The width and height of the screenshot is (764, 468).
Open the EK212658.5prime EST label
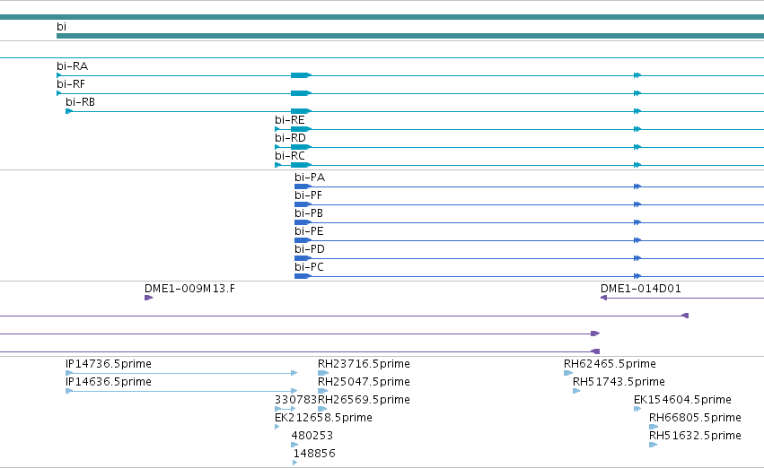(323, 419)
